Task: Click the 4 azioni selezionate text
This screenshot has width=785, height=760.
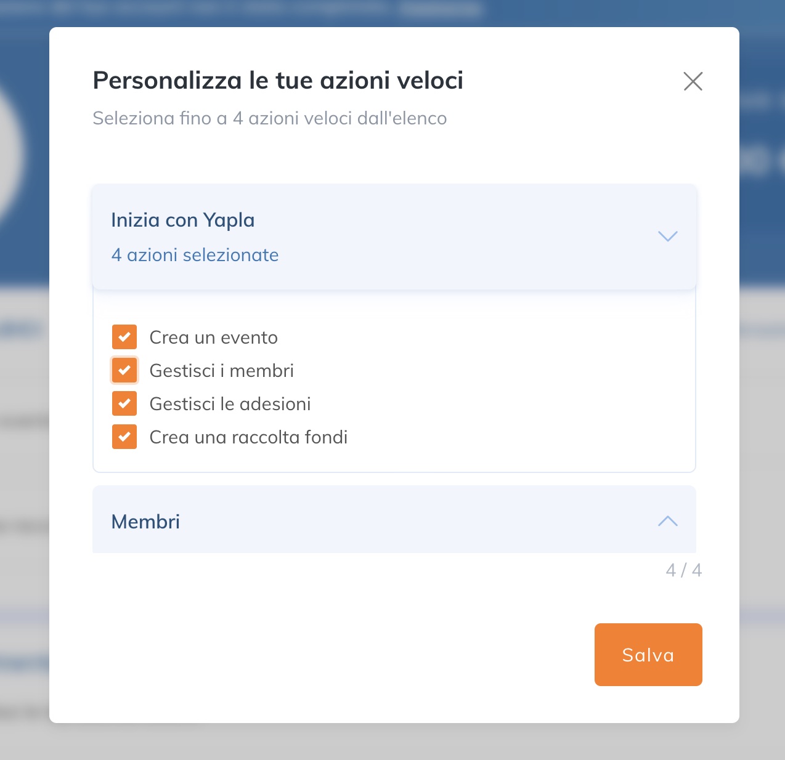Action: click(195, 255)
